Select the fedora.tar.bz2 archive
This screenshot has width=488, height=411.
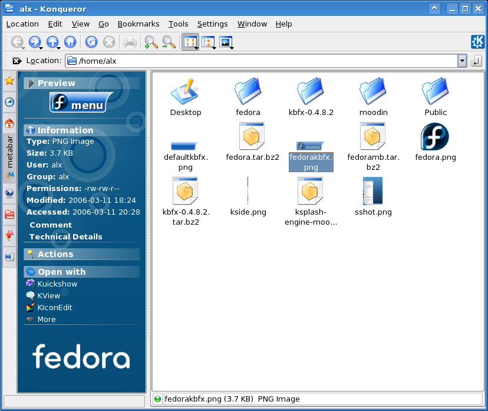[x=252, y=142]
